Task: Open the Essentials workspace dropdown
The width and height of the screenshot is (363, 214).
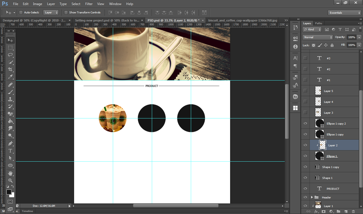Action: coord(344,13)
